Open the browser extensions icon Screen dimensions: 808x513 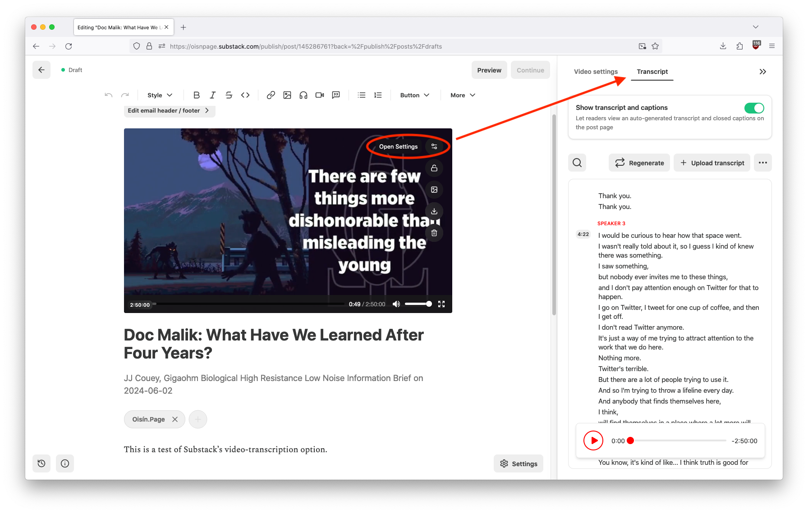pos(739,46)
